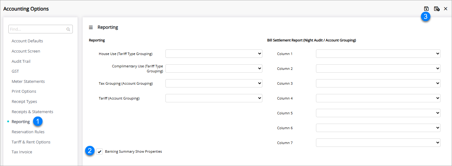Expand the Column 7 dropdown

pyautogui.click(x=378, y=143)
